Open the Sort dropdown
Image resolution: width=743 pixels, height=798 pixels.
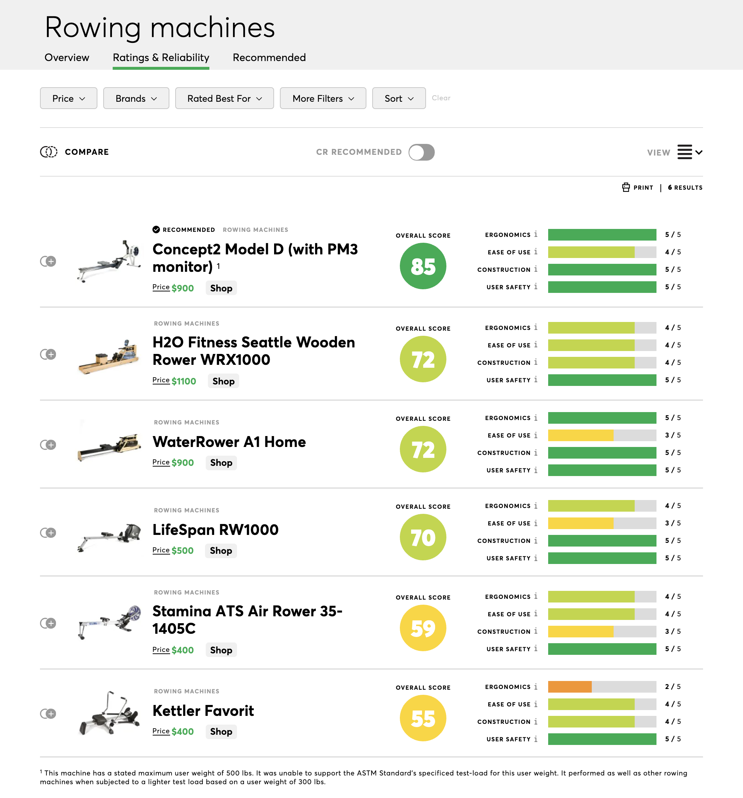(399, 98)
